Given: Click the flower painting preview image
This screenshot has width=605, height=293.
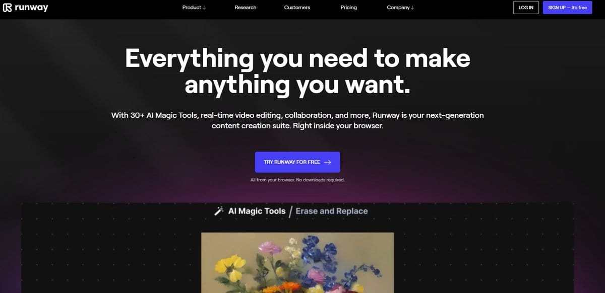Looking at the screenshot, I should point(297,263).
